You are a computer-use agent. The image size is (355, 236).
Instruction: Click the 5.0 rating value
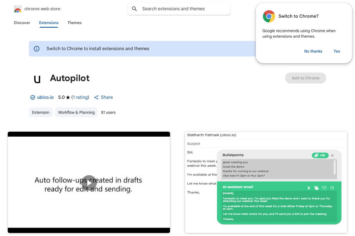tap(61, 97)
